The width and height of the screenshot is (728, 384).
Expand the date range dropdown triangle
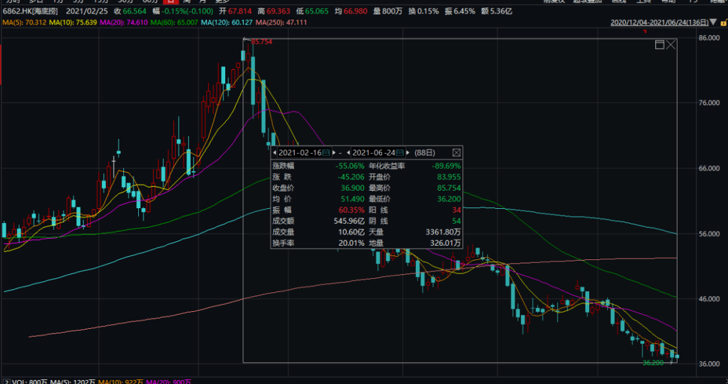(712, 22)
